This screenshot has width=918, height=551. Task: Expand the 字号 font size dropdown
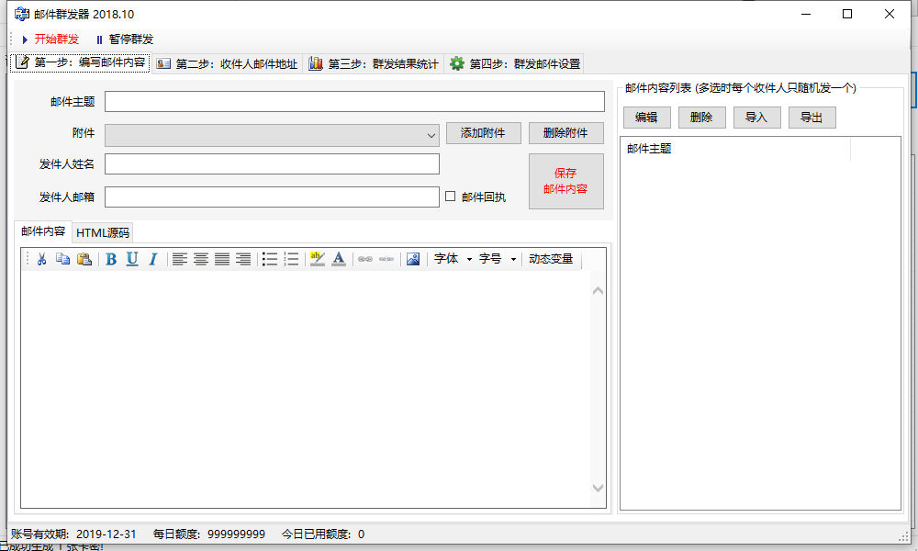498,260
